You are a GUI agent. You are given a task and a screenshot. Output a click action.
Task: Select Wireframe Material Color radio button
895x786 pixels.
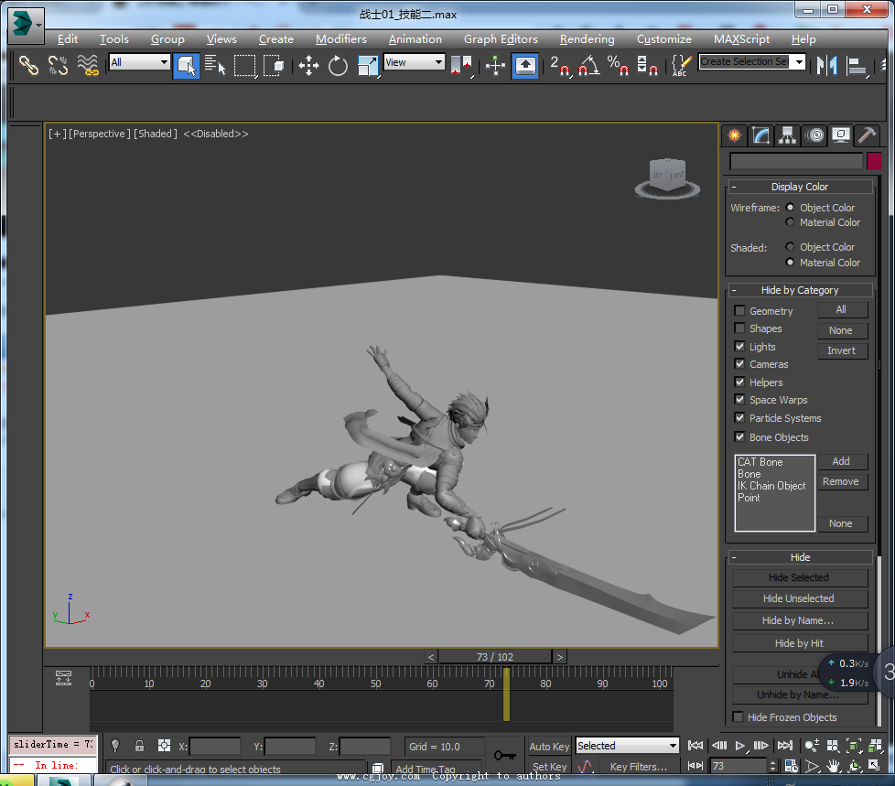[x=791, y=222]
